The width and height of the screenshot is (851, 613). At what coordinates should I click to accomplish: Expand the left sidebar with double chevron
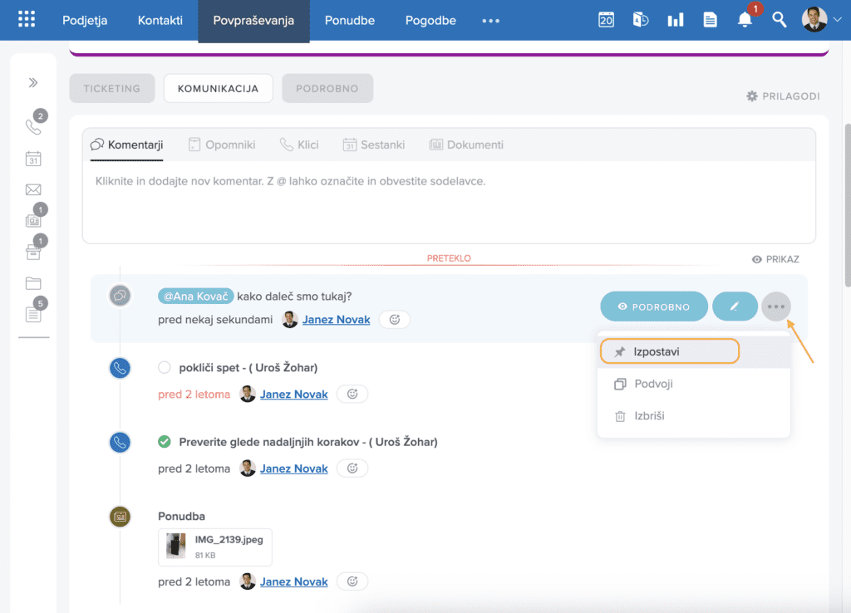pyautogui.click(x=33, y=82)
